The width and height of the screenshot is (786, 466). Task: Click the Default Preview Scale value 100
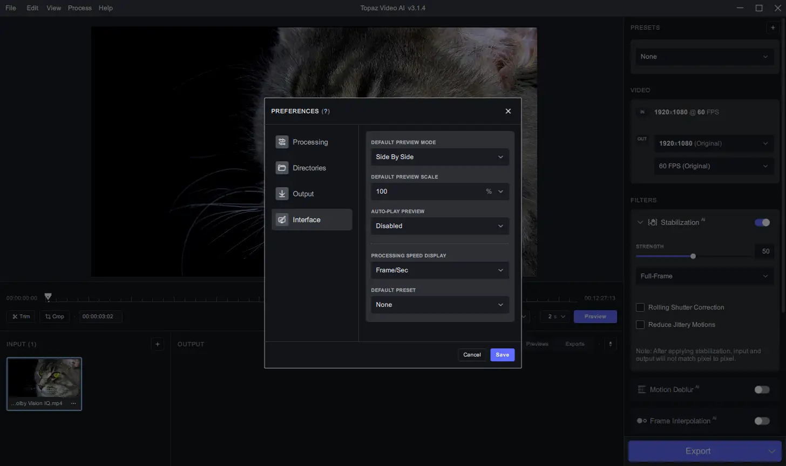click(x=382, y=191)
